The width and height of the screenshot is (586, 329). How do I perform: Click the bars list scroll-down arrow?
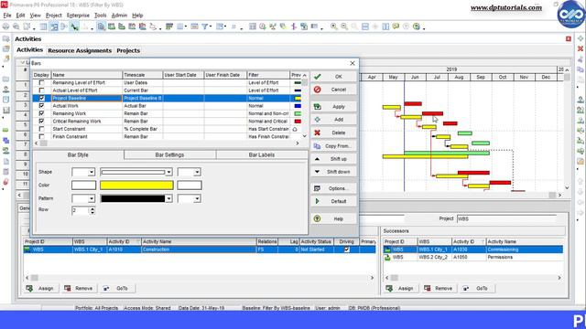305,136
